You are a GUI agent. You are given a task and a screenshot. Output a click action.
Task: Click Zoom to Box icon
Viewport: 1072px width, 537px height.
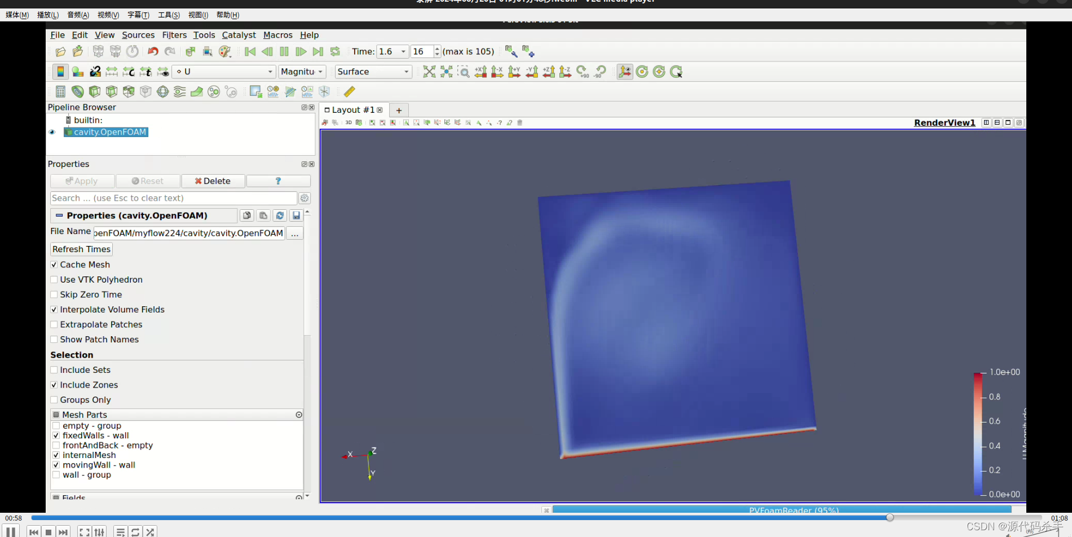(x=464, y=72)
